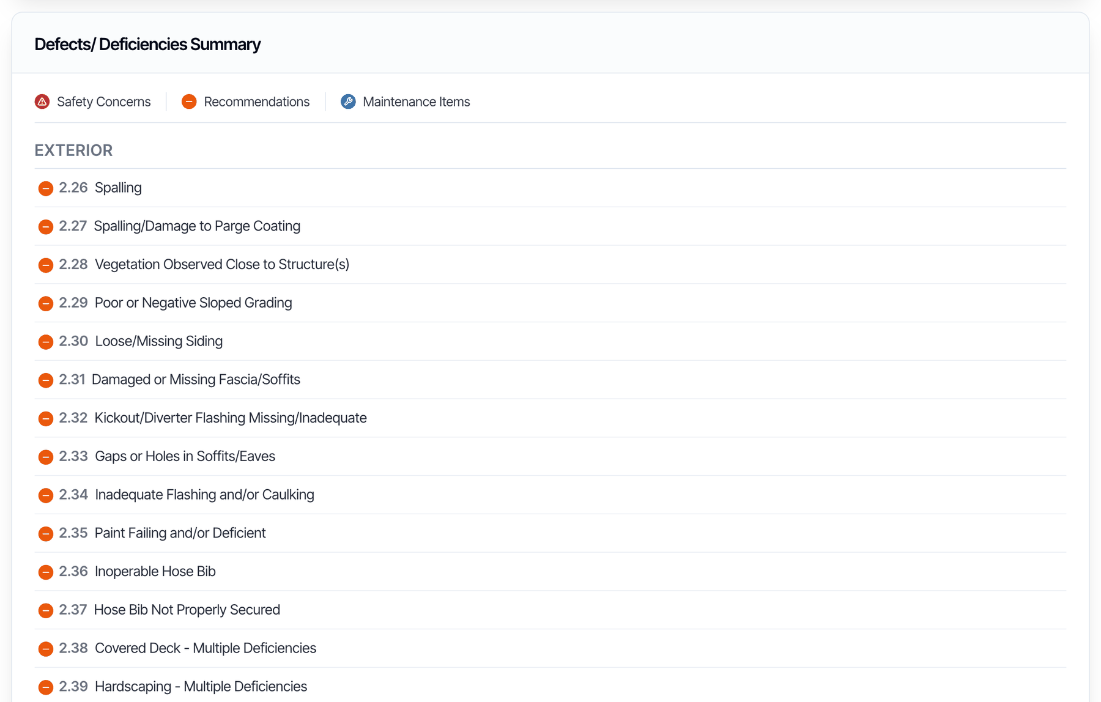Click orange icon beside 2.28 Vegetation item

[46, 265]
